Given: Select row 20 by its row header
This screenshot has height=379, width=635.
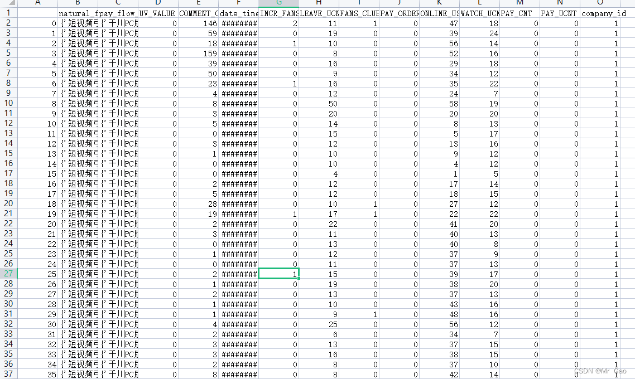Looking at the screenshot, I should click(8, 203).
